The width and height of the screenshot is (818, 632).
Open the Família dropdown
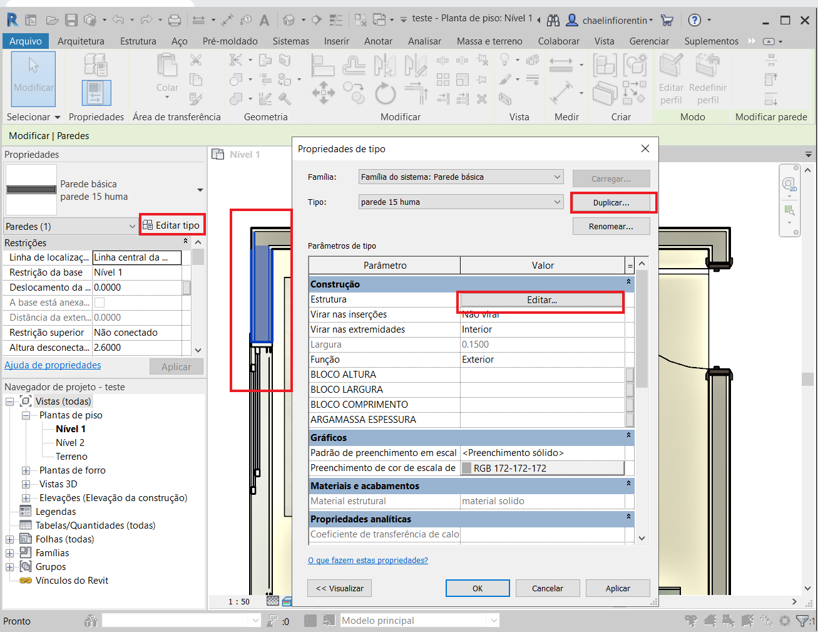click(461, 177)
